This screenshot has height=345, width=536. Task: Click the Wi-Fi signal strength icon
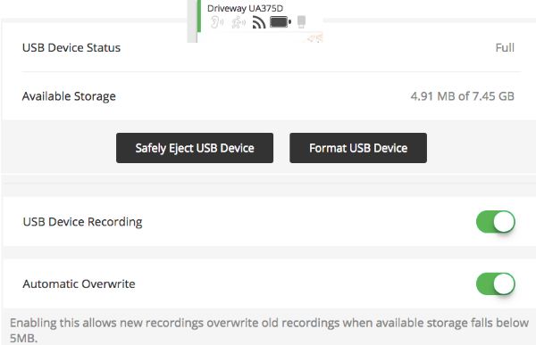(x=259, y=22)
